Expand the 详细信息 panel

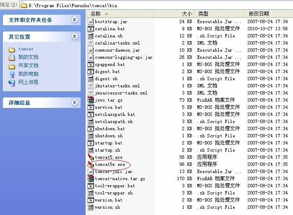click(x=75, y=102)
